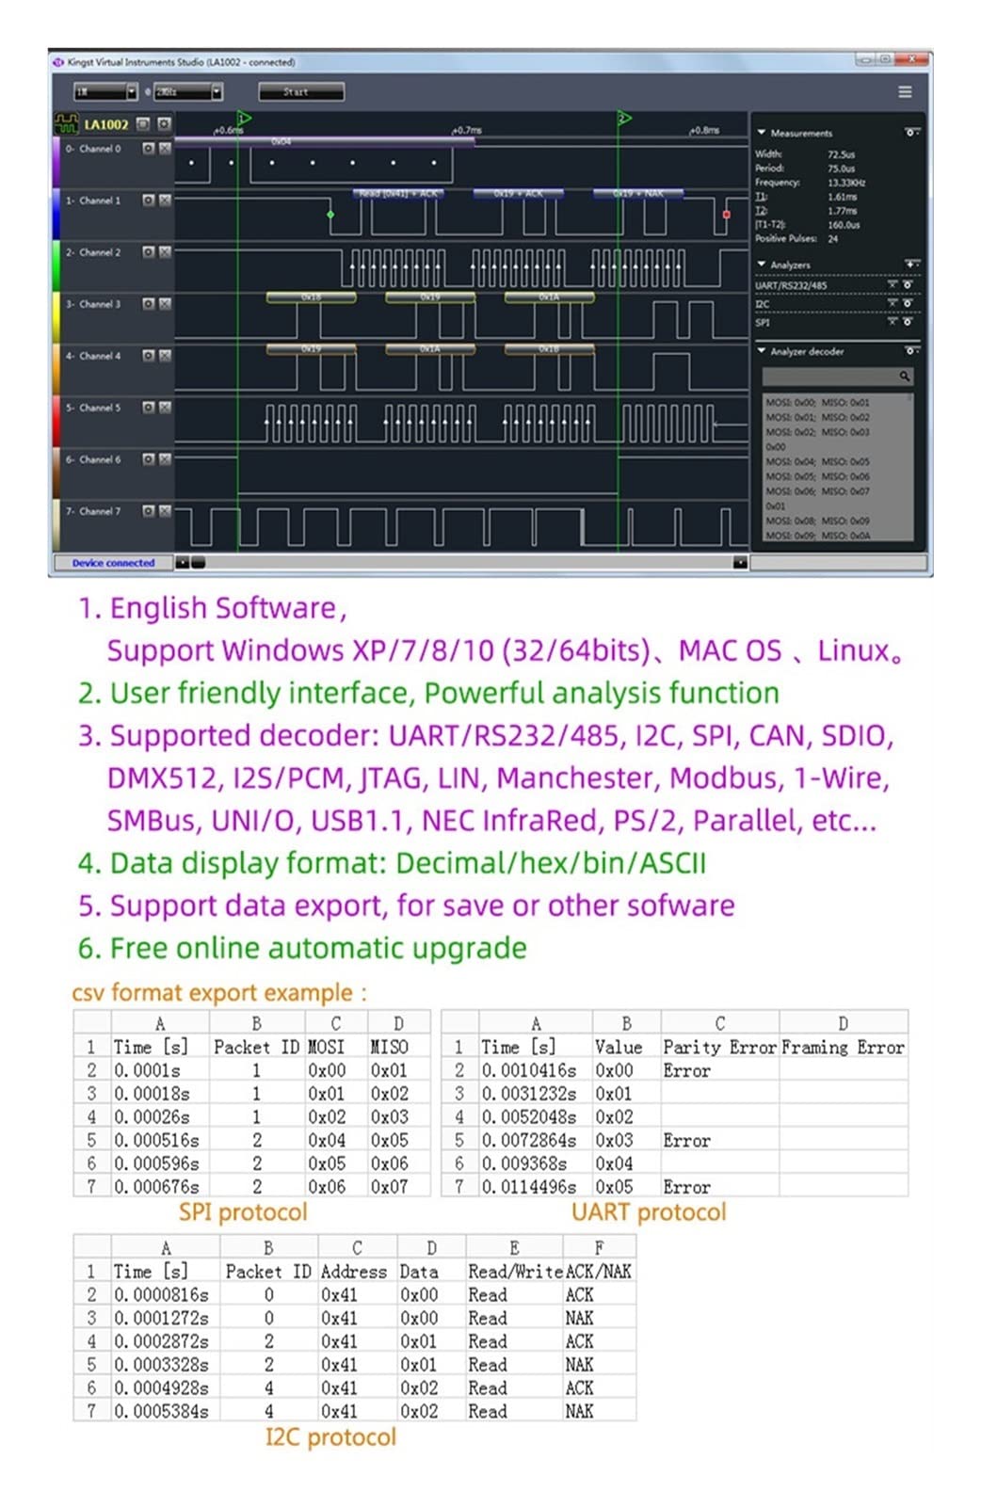981x1507 pixels.
Task: Open SPI analyzer gear settings
Action: point(908,322)
